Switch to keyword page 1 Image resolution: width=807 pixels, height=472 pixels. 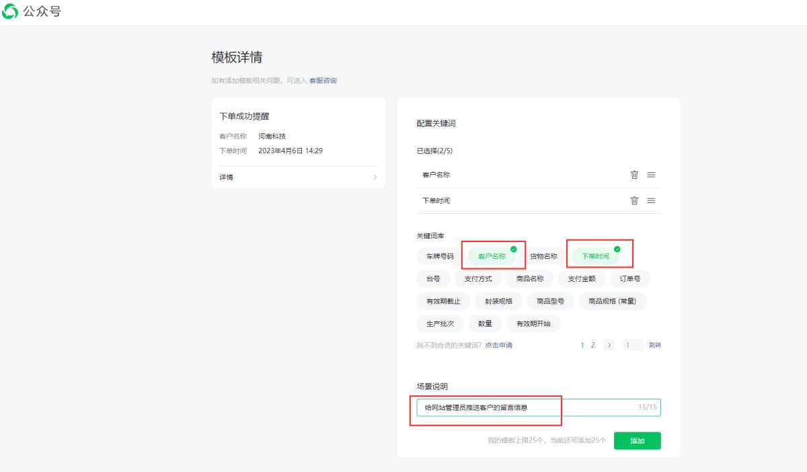pyautogui.click(x=582, y=345)
